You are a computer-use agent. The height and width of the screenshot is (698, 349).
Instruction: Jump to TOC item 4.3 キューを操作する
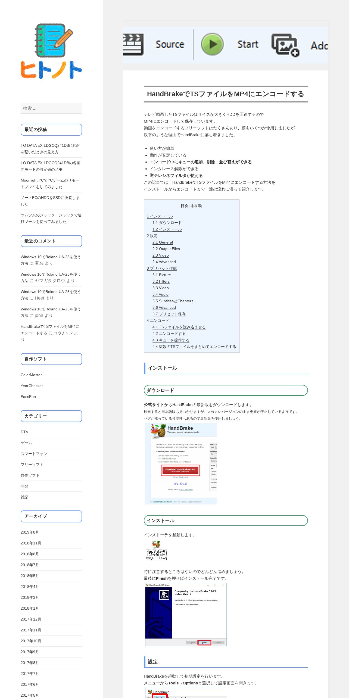[171, 340]
